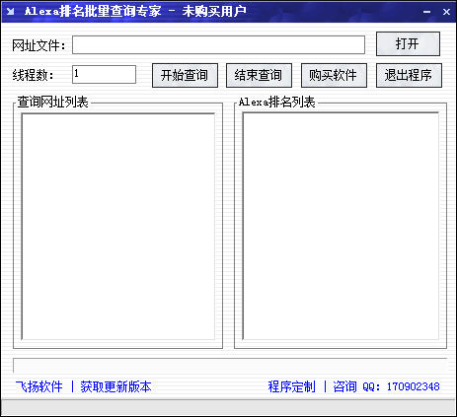
Task: Exit via 退出程序 button
Action: click(409, 75)
